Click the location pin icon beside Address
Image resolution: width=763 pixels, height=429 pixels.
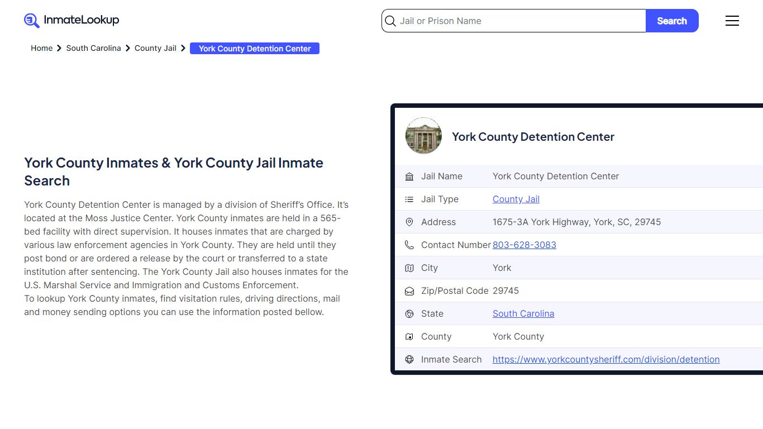[x=409, y=222]
